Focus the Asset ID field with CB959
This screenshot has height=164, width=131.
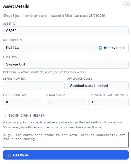[x=66, y=31]
